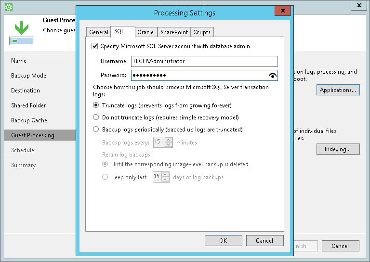The height and width of the screenshot is (262, 370).
Task: Open the SharePoint tab
Action: coord(174,32)
